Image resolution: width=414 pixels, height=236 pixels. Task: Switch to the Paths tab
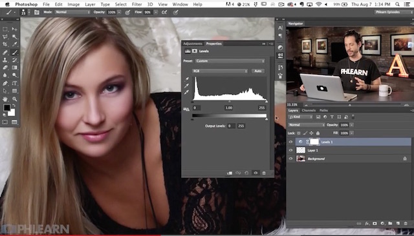pyautogui.click(x=323, y=110)
